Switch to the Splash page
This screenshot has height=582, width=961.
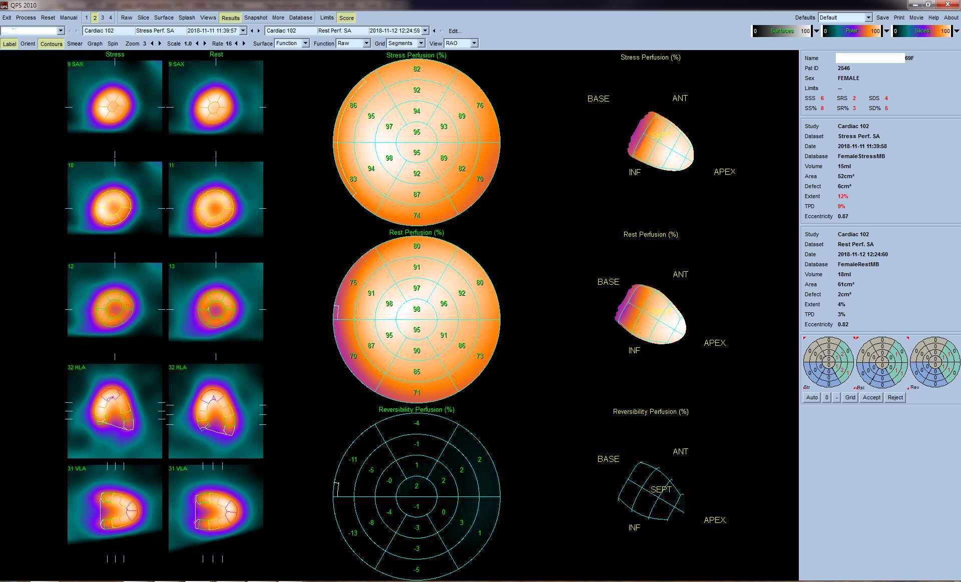[187, 18]
